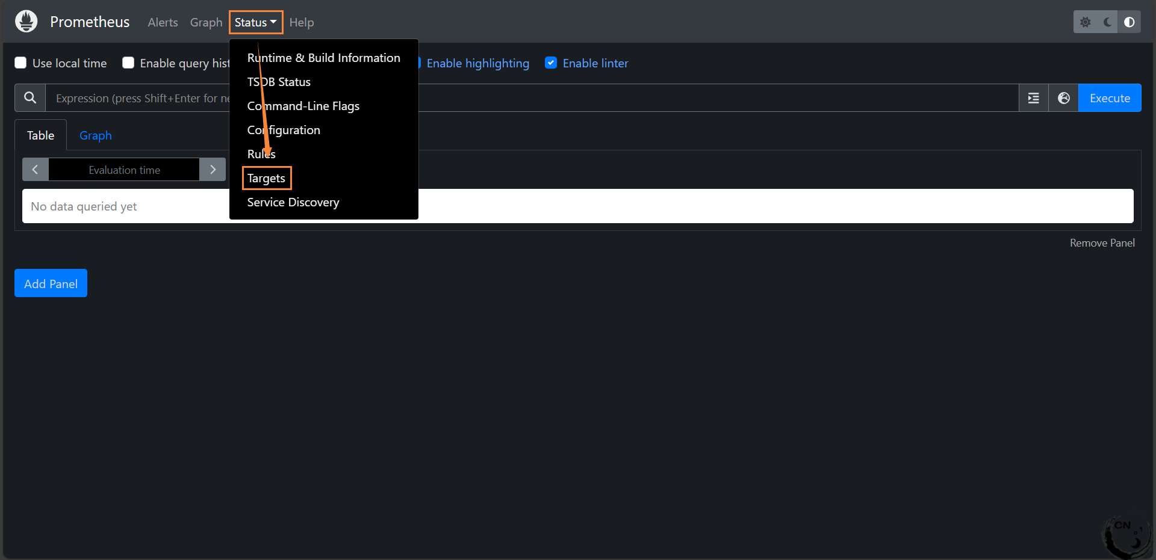
Task: Go to Graph nav link
Action: click(206, 22)
